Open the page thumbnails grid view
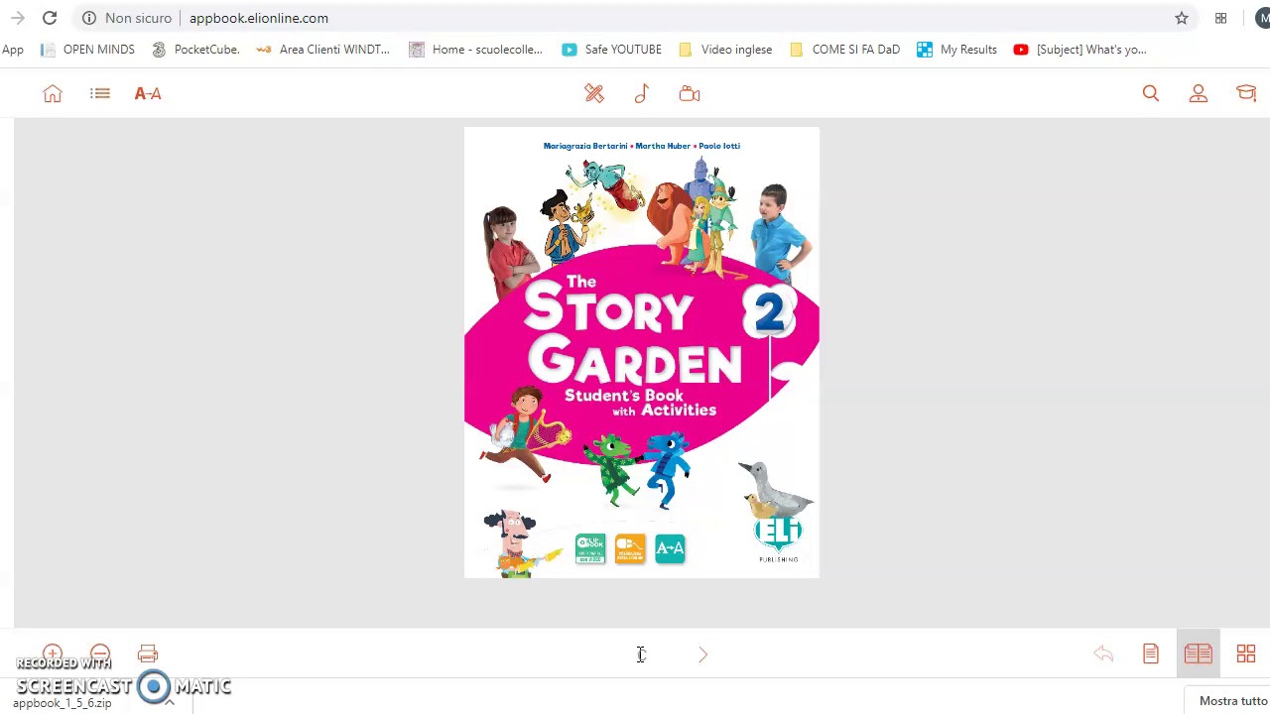The width and height of the screenshot is (1270, 714). pos(1246,654)
